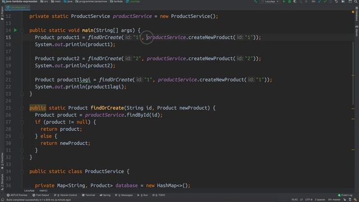The height and width of the screenshot is (202, 359).
Task: Click the src breadcrumb folder
Action: click(44, 1)
